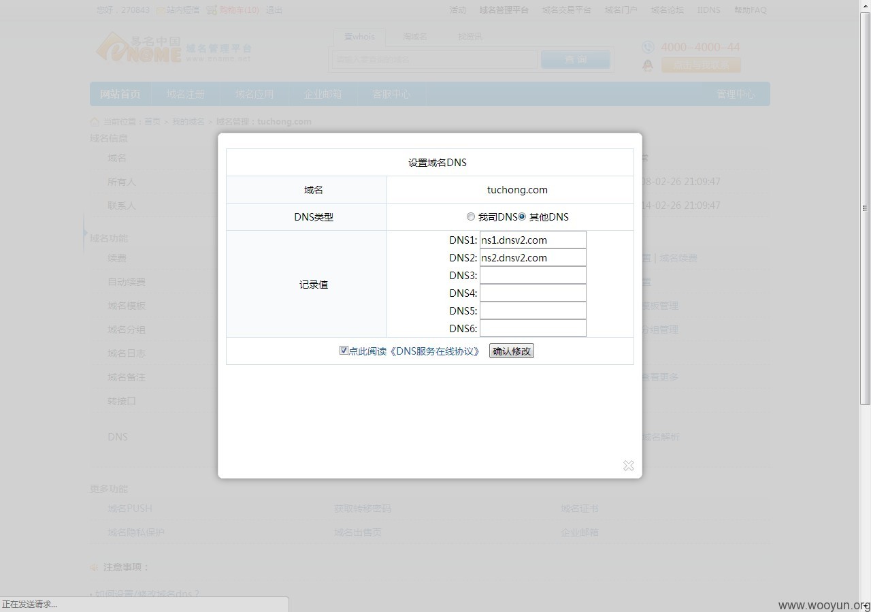Click the DNS1 input field

tap(533, 240)
